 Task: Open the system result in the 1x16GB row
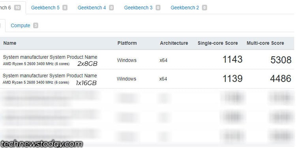50,76
